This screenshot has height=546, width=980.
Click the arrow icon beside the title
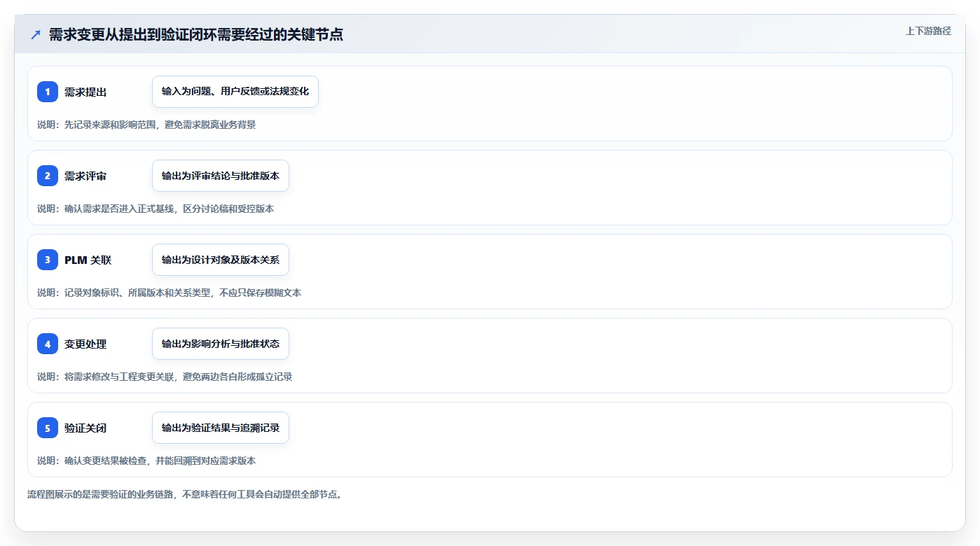click(x=36, y=35)
